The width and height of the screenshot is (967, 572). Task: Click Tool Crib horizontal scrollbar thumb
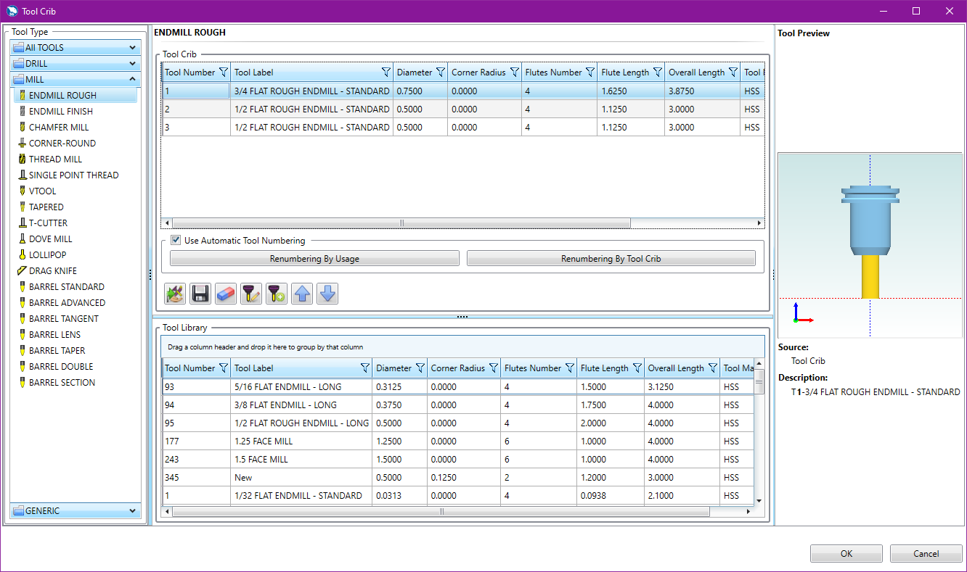(401, 223)
